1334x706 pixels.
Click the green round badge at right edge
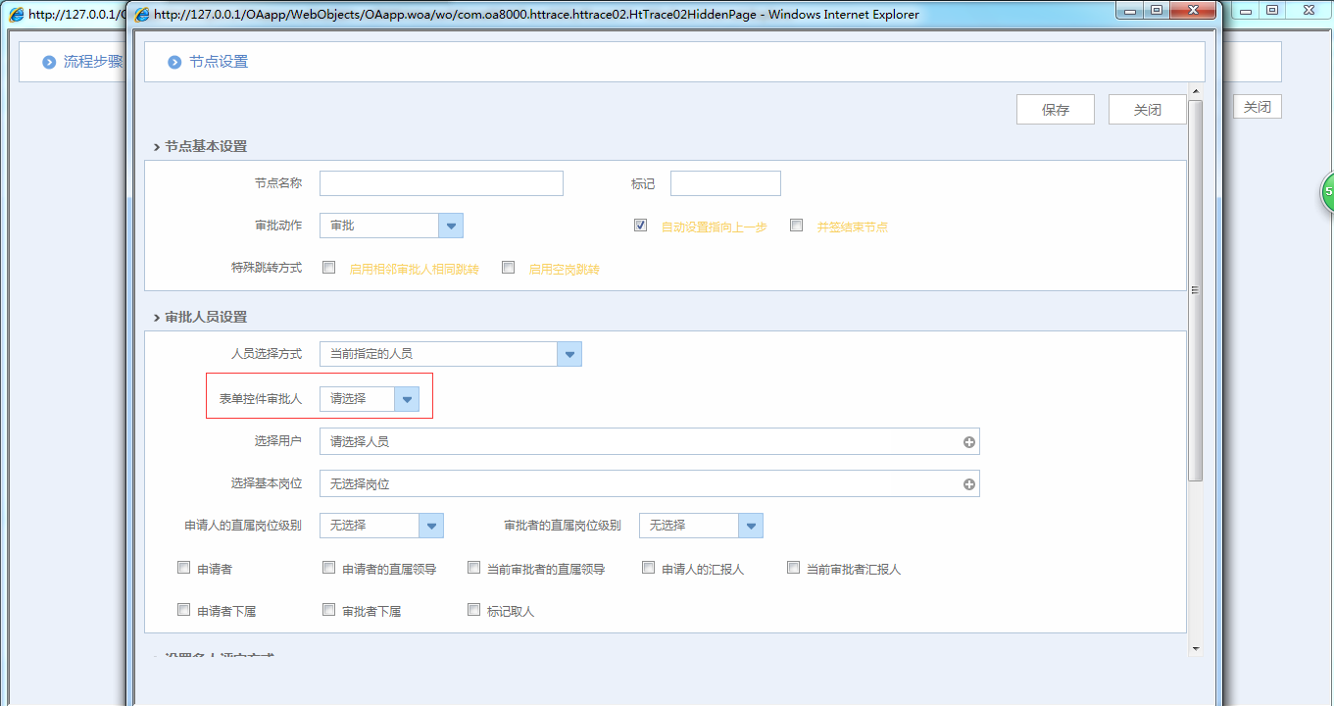(1327, 192)
